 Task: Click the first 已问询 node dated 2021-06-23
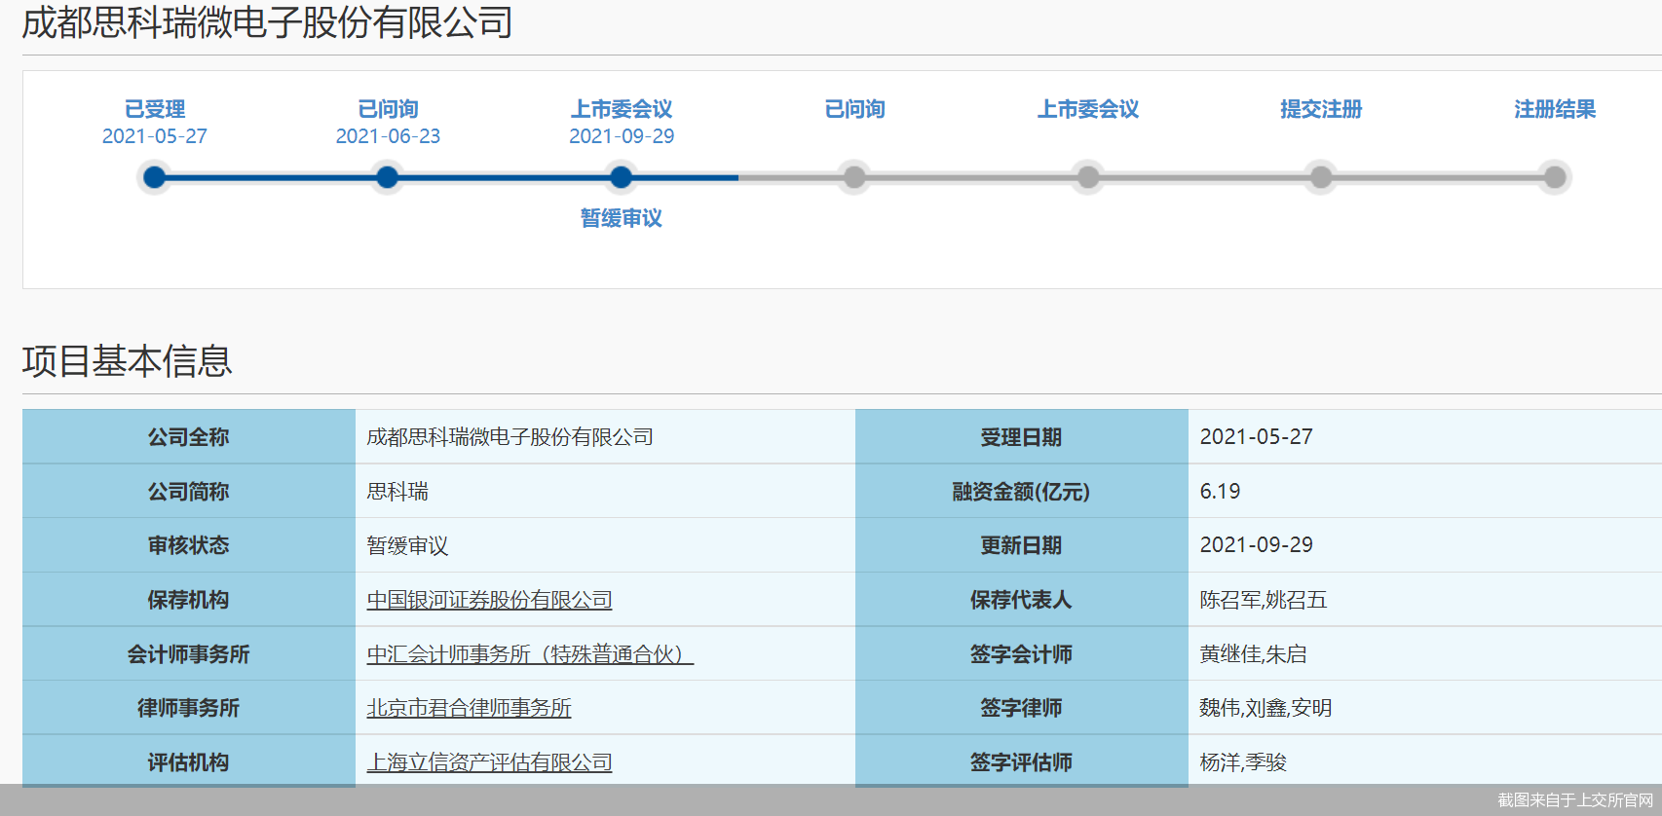point(388,177)
